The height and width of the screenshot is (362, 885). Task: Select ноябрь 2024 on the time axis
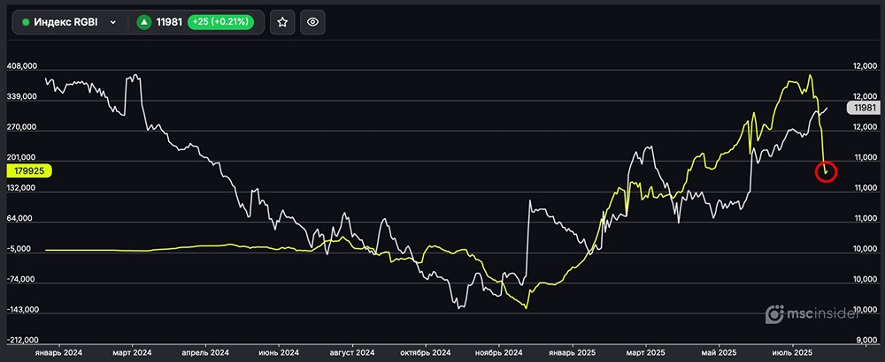click(500, 352)
